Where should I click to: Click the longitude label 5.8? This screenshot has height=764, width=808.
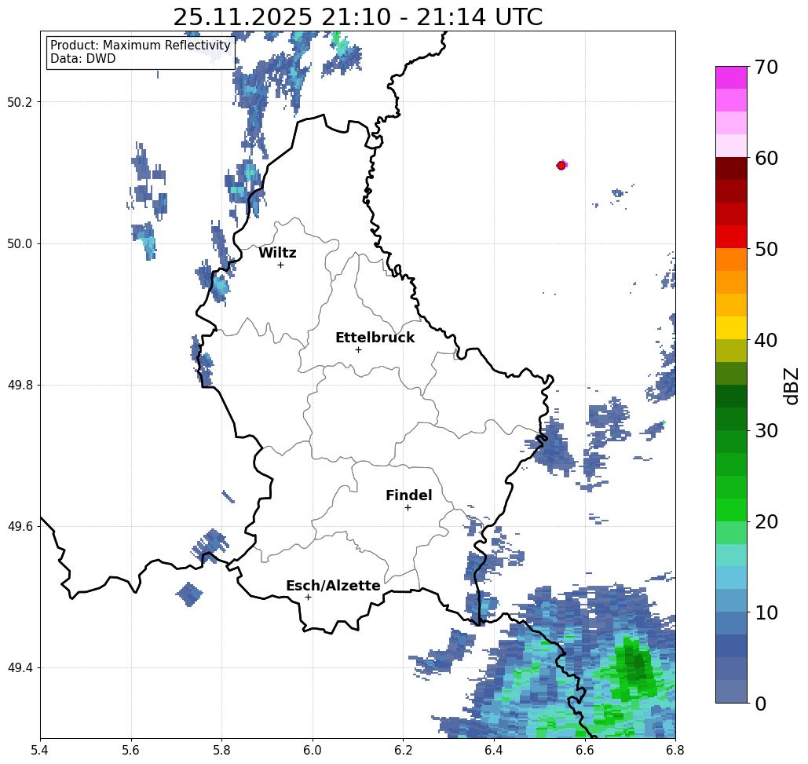click(221, 750)
